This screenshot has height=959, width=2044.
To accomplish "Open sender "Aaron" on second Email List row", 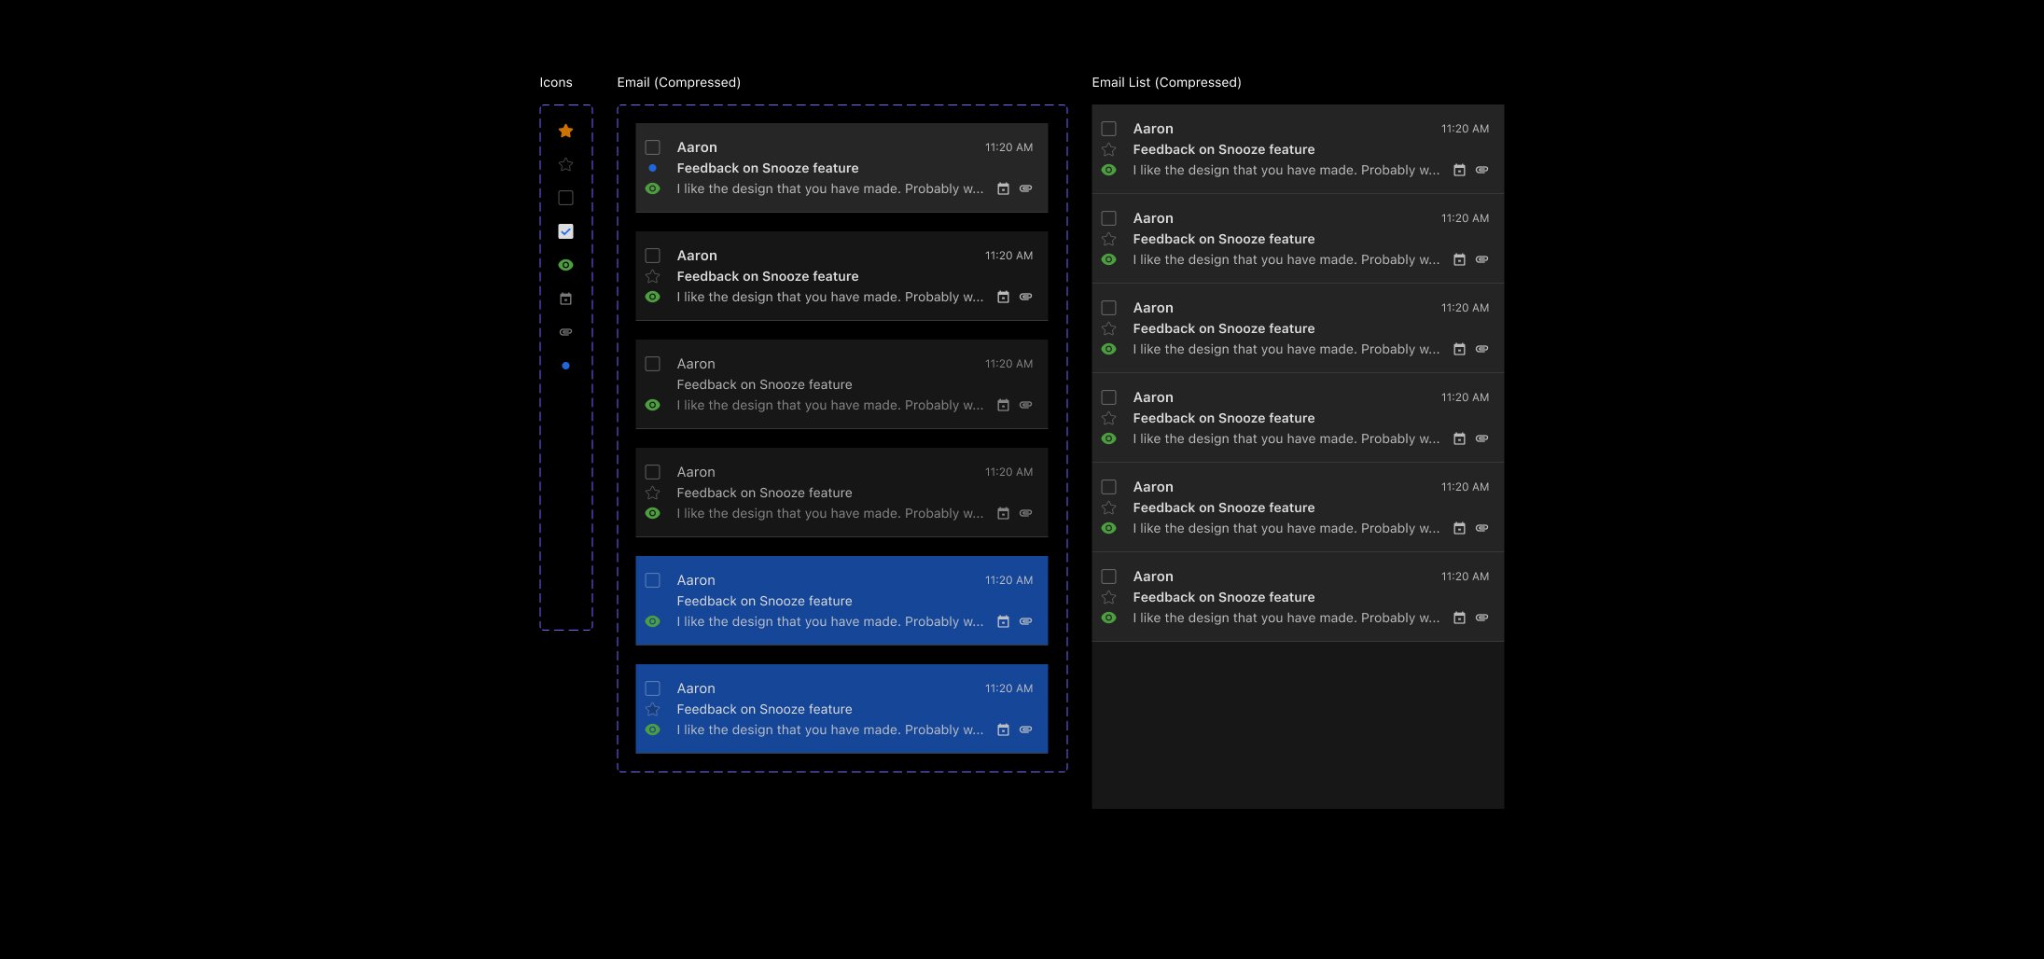I will (x=1153, y=218).
